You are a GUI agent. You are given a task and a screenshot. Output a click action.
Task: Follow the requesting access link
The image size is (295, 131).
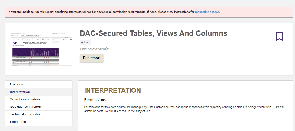tap(207, 12)
